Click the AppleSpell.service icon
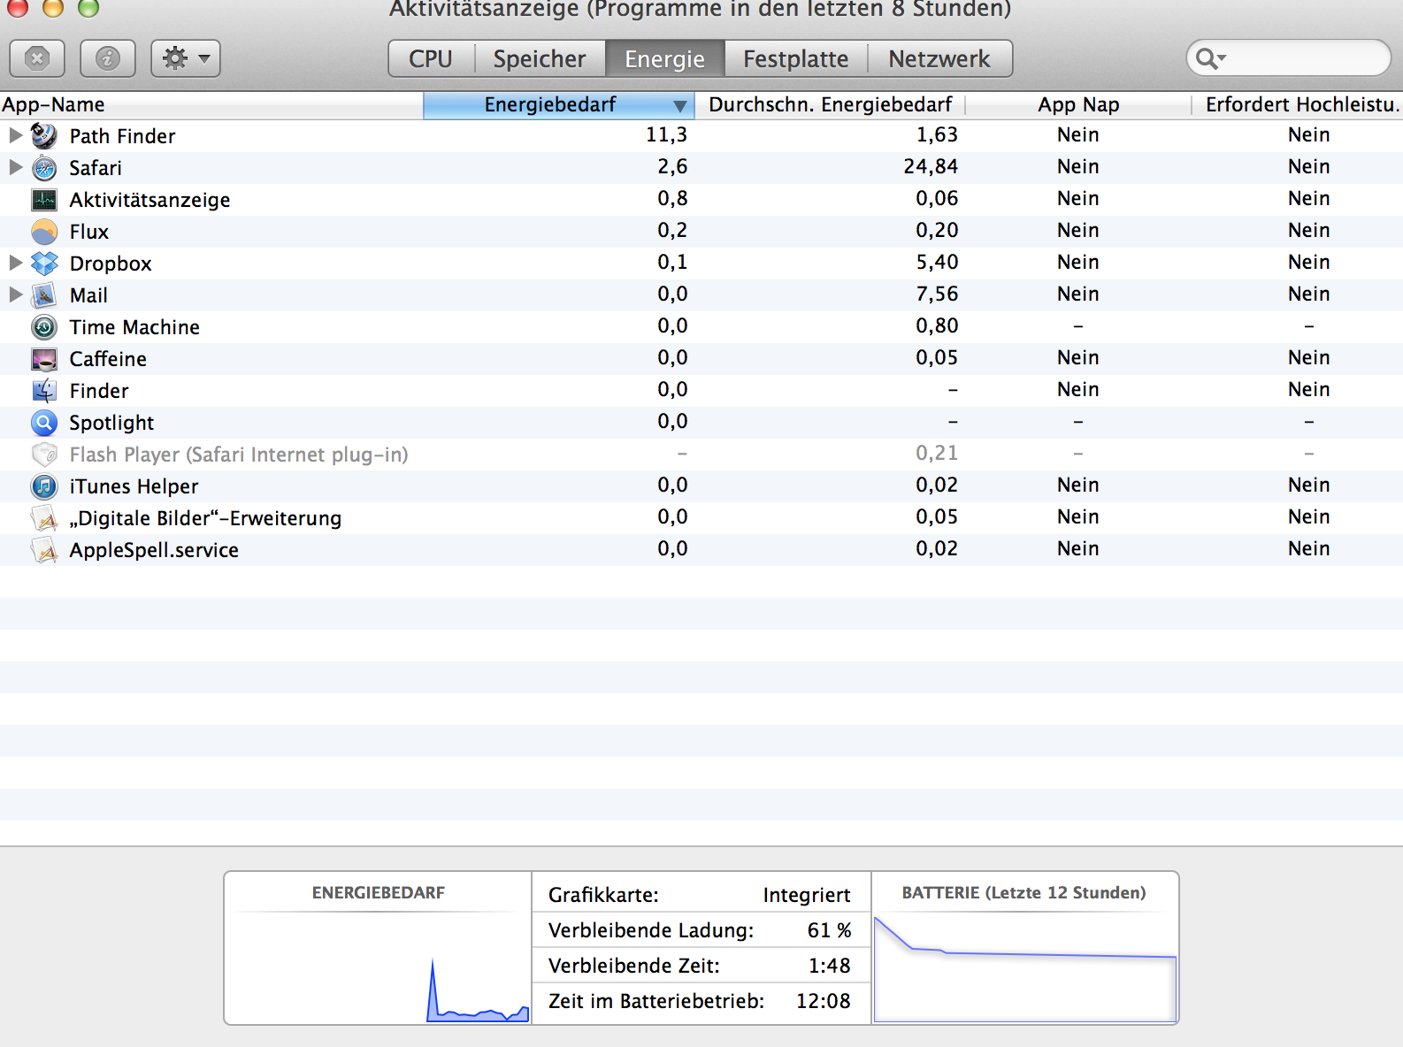Screen dimensions: 1403x1047 point(44,550)
